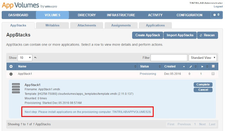Click the AppStack1 bold heading in details
Screen dimensions: 225x131
32,85
